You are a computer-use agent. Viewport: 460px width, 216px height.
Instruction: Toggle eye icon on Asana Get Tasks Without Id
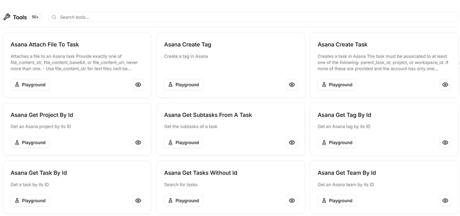click(x=292, y=201)
